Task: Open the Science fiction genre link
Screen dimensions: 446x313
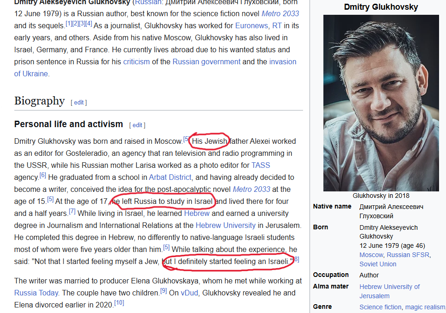Action: click(x=380, y=307)
